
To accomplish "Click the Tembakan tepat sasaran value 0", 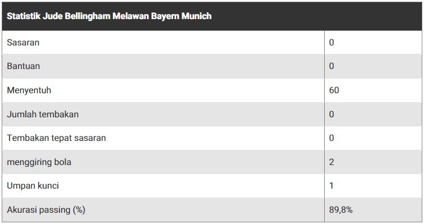I will pos(331,138).
